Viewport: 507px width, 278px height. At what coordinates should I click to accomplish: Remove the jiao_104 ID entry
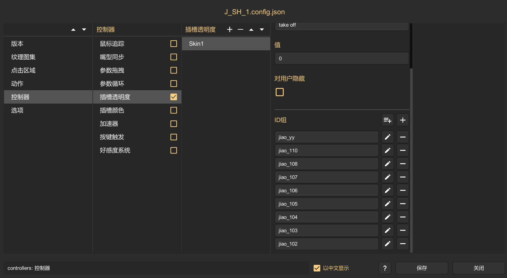click(403, 217)
